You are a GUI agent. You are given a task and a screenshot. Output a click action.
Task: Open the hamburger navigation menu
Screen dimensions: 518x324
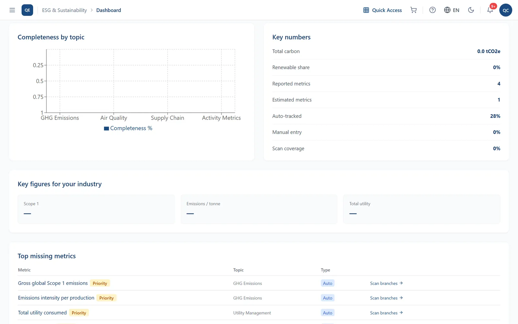[12, 10]
